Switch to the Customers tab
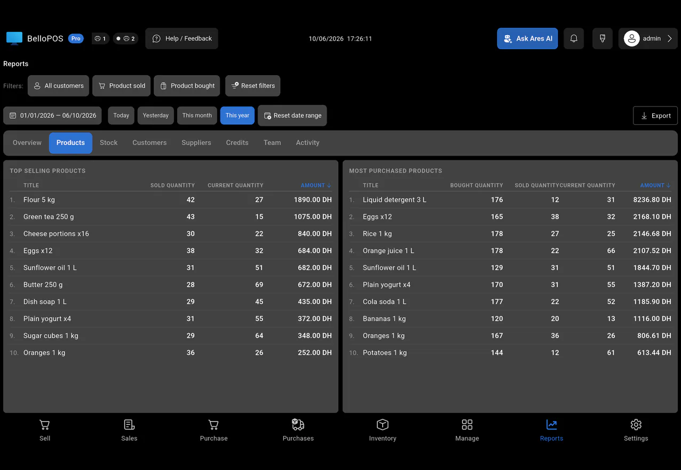 tap(149, 143)
